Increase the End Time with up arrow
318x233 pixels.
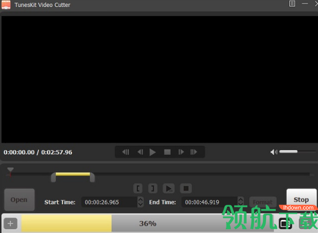pos(241,200)
